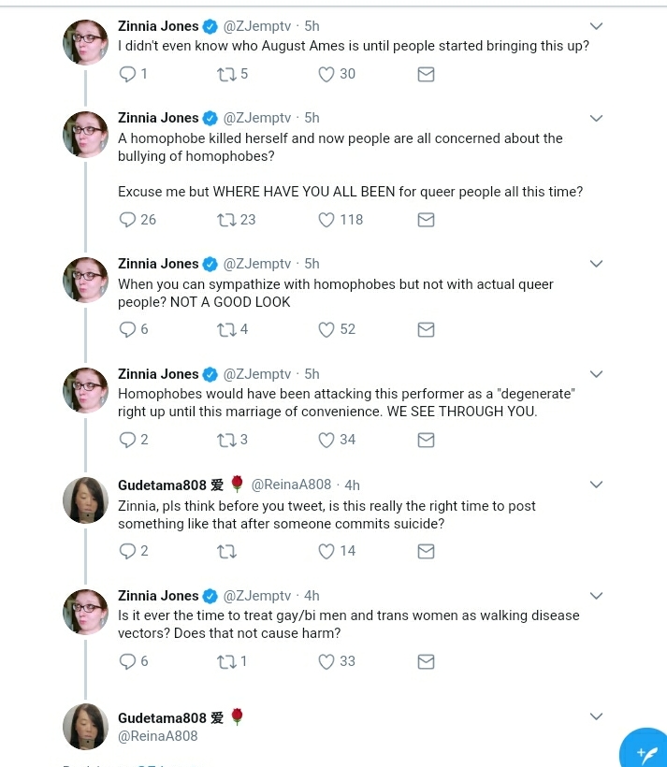This screenshot has width=667, height=767.
Task: Like the tweet with 118 likes
Action: pos(326,220)
